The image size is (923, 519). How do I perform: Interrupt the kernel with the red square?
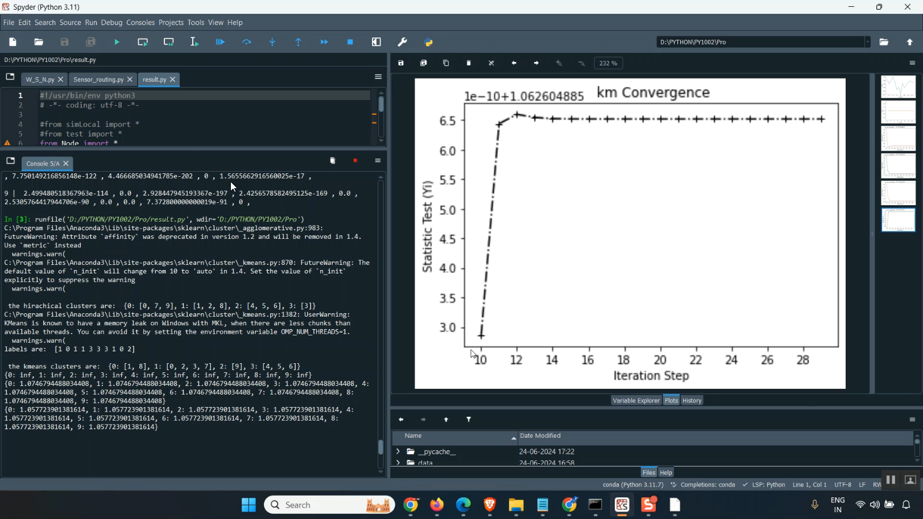pyautogui.click(x=355, y=161)
